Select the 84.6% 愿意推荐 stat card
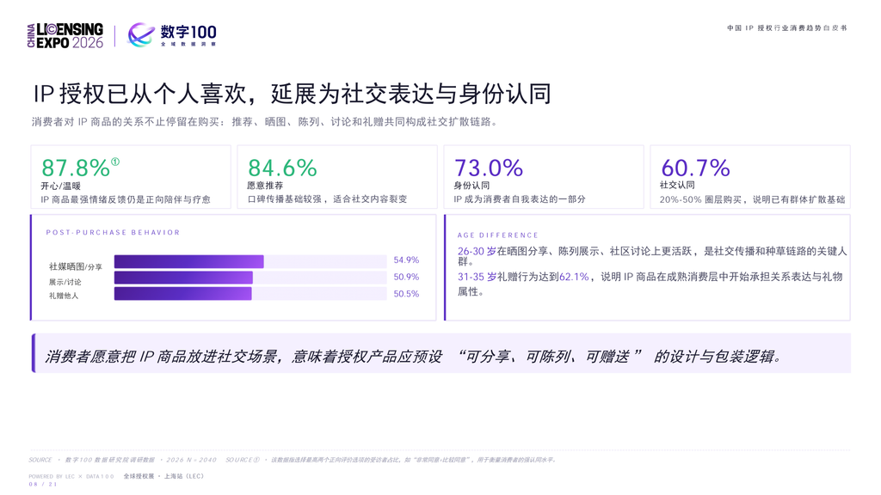Screen dimensions: 881x495 pos(337,177)
